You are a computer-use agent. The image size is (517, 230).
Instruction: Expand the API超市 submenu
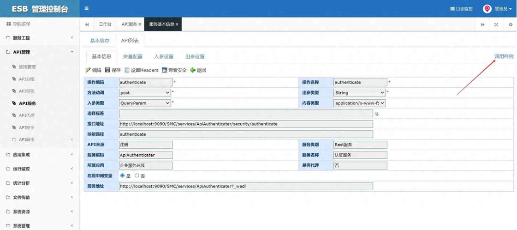40,139
